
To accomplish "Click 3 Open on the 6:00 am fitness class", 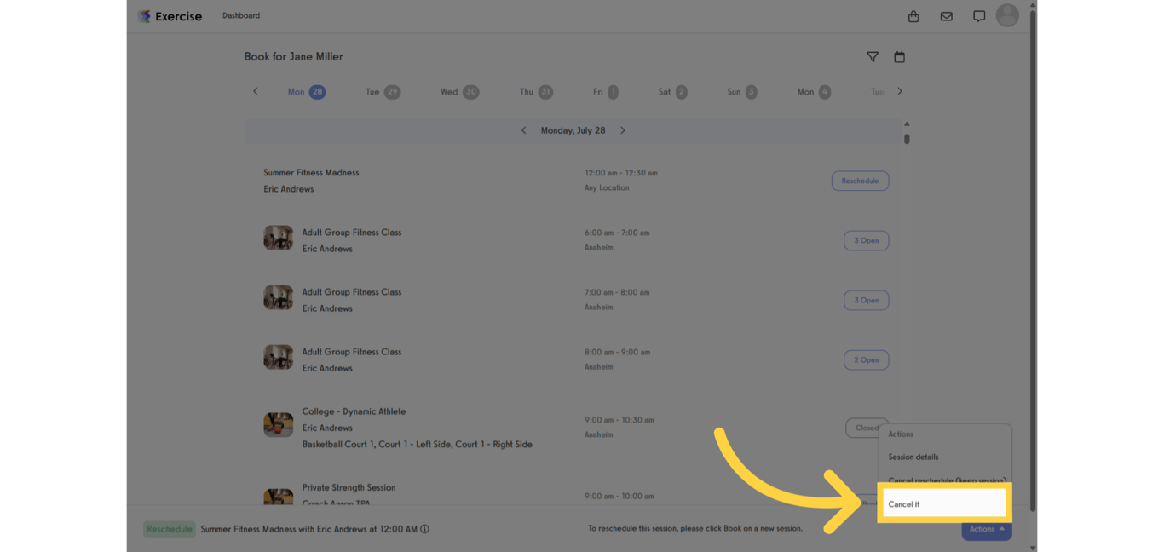I will pos(866,240).
